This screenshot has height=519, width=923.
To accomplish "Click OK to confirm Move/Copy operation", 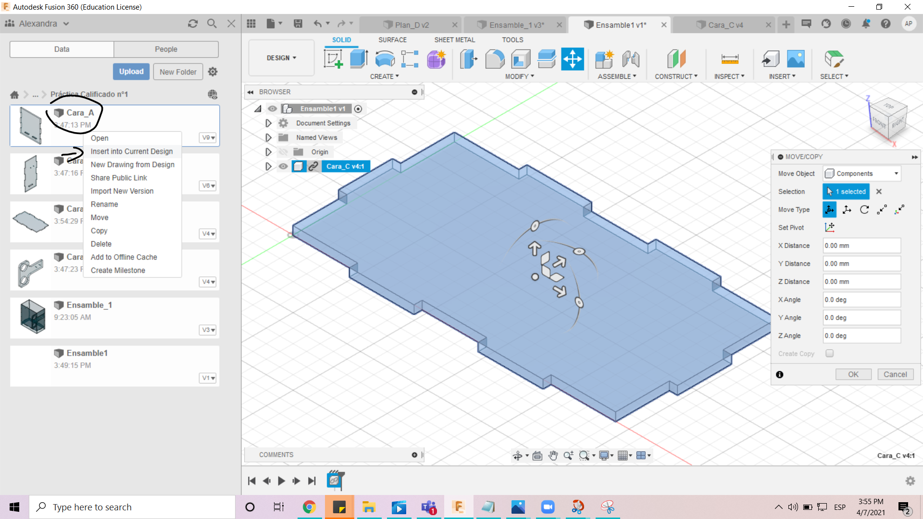I will (x=853, y=374).
